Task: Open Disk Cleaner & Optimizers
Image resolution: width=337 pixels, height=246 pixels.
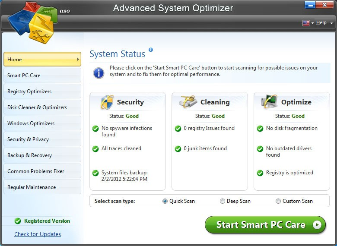Action: click(42, 107)
